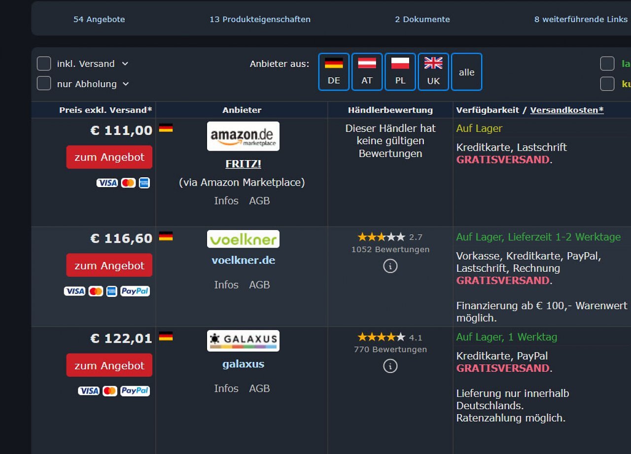This screenshot has width=631, height=454.
Task: Sort by the Versandkosten column header
Action: (567, 110)
